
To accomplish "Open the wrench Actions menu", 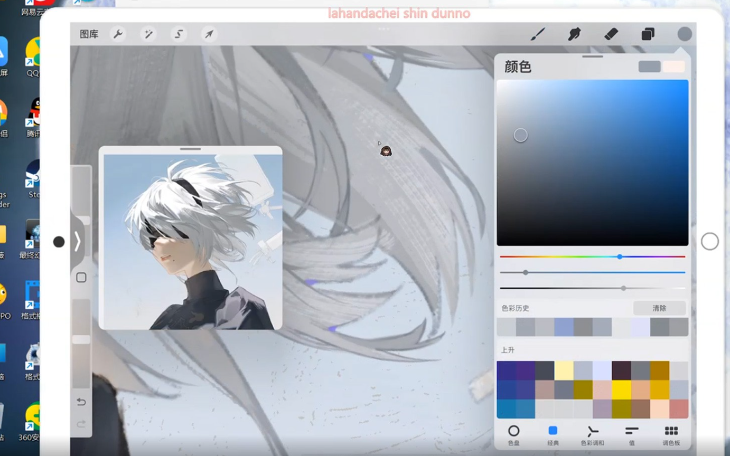I will point(118,34).
